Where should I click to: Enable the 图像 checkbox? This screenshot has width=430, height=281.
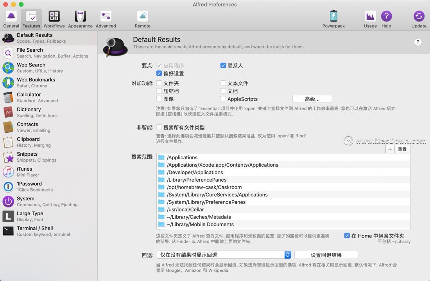pos(159,99)
